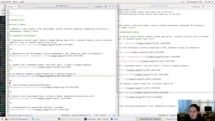Create a new document with the new tab icon
Viewport: 215px width, 121px height.
click(x=19, y=7)
